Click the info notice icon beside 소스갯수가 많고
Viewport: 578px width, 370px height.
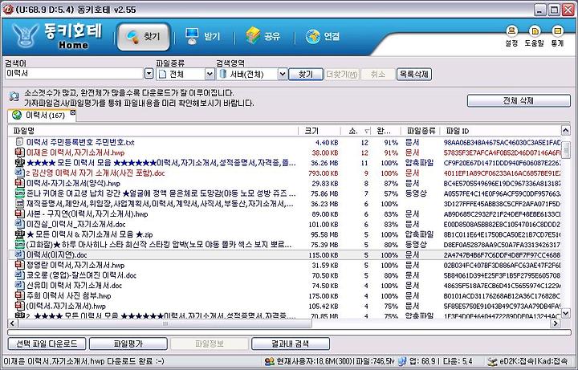(14, 97)
